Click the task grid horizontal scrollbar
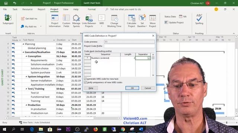 tap(57, 118)
